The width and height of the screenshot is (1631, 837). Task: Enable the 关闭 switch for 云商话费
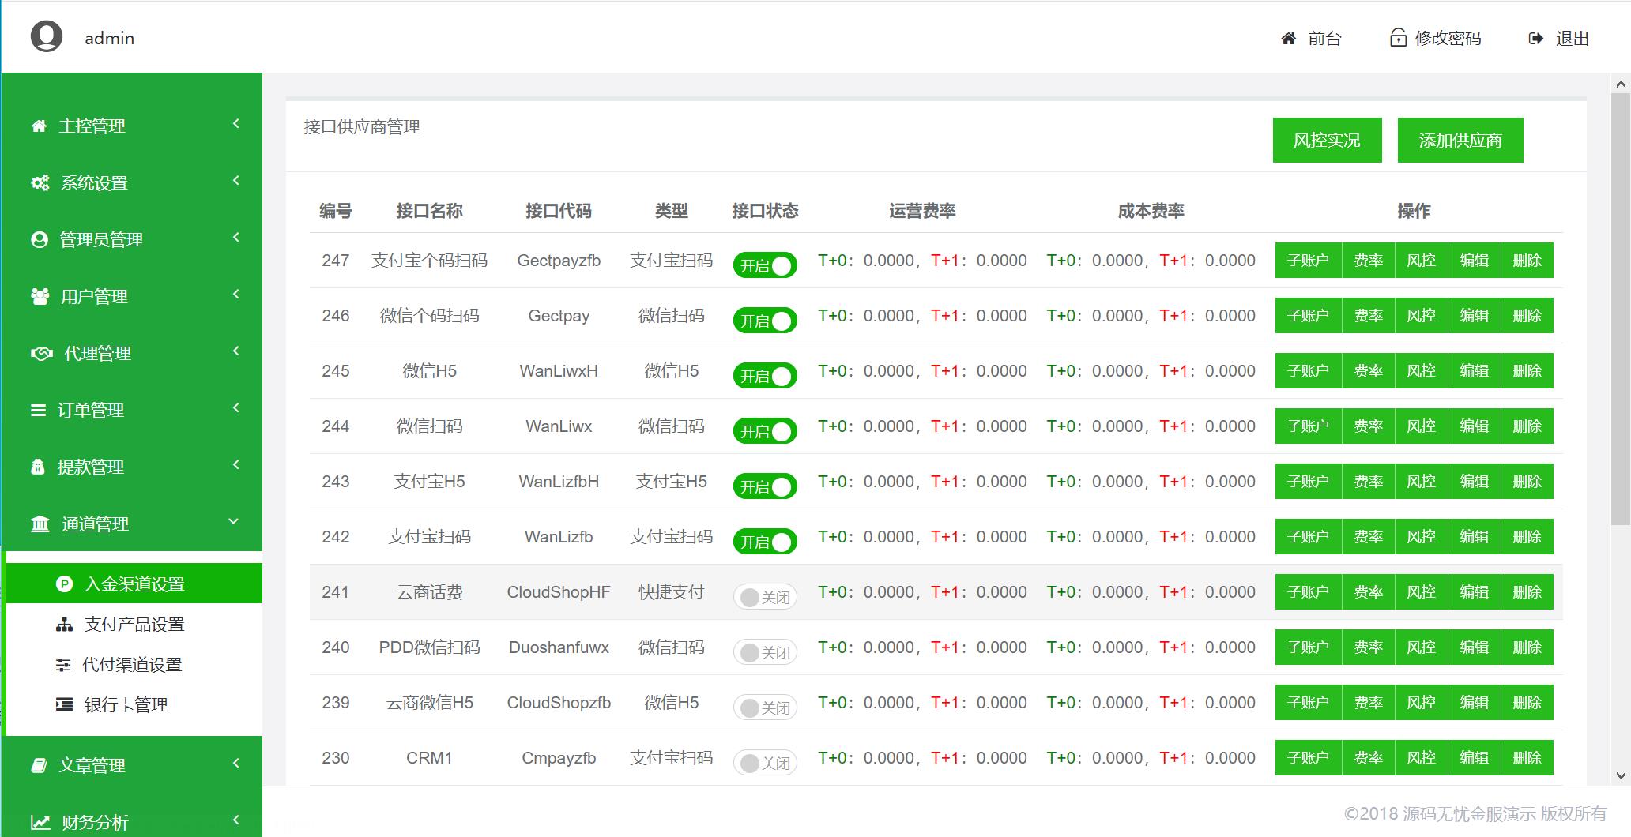coord(764,597)
